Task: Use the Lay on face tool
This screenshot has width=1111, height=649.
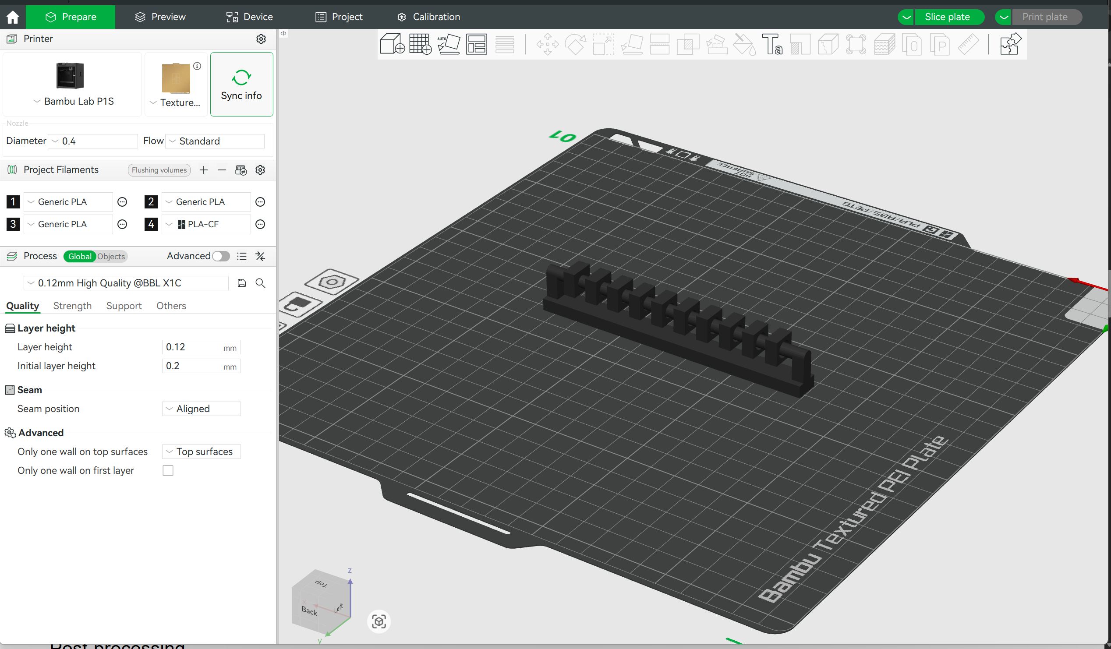Action: tap(631, 44)
